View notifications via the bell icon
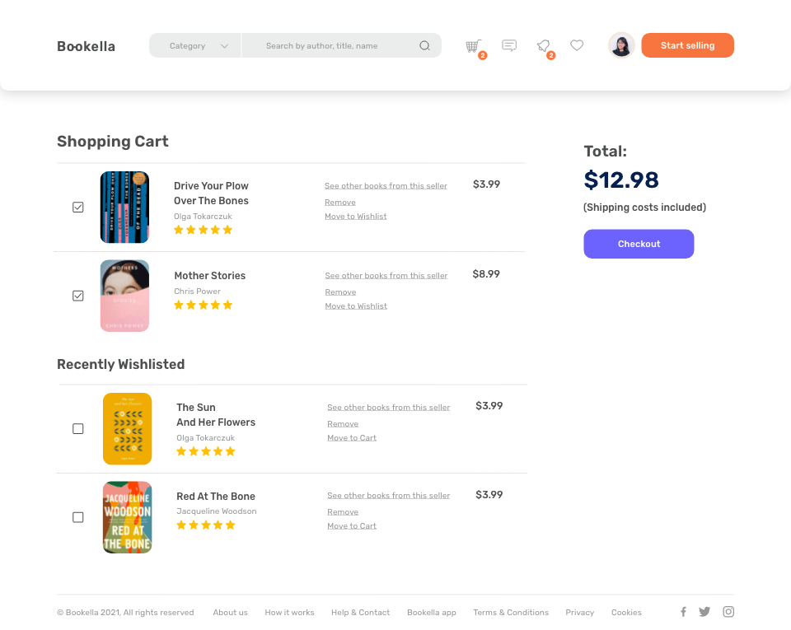791x630 pixels. click(543, 46)
